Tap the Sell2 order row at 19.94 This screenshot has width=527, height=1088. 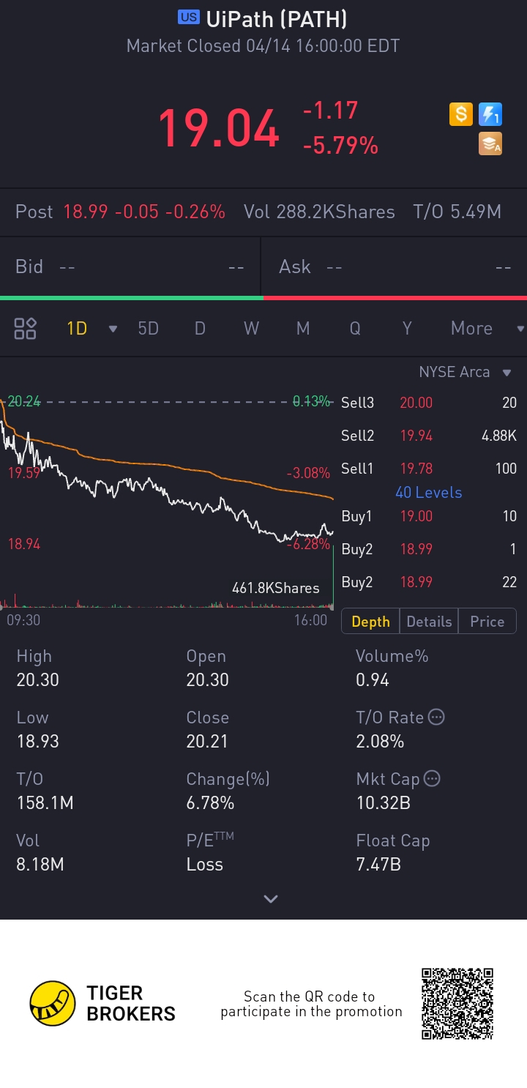tap(429, 436)
